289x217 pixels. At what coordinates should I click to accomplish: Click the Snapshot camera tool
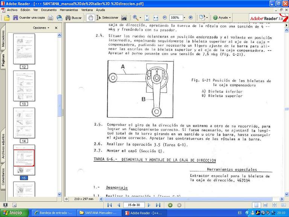click(124, 18)
